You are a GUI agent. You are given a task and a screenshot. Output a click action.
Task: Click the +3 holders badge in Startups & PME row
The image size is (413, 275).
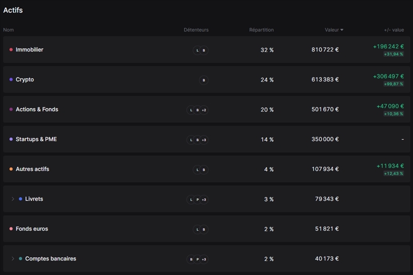click(x=204, y=140)
